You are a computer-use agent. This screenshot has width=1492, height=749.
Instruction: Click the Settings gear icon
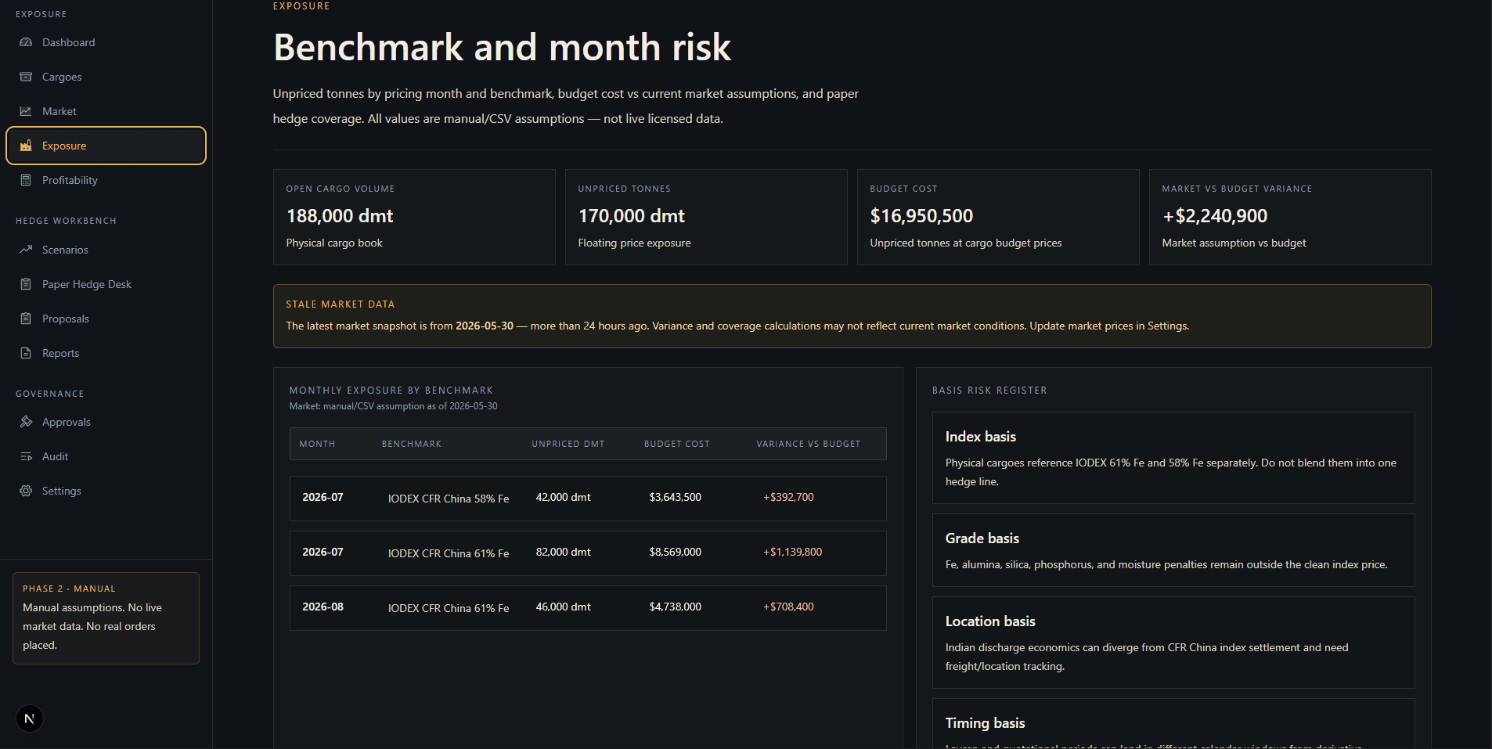tap(26, 491)
